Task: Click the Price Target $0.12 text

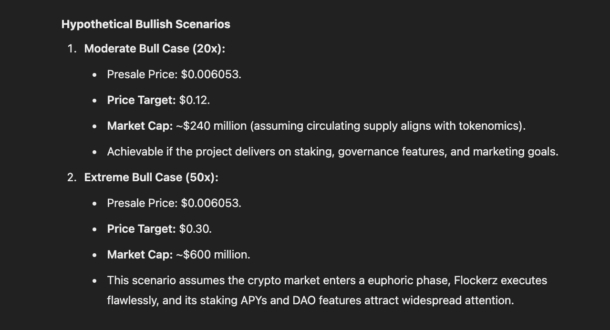Action: (x=158, y=100)
